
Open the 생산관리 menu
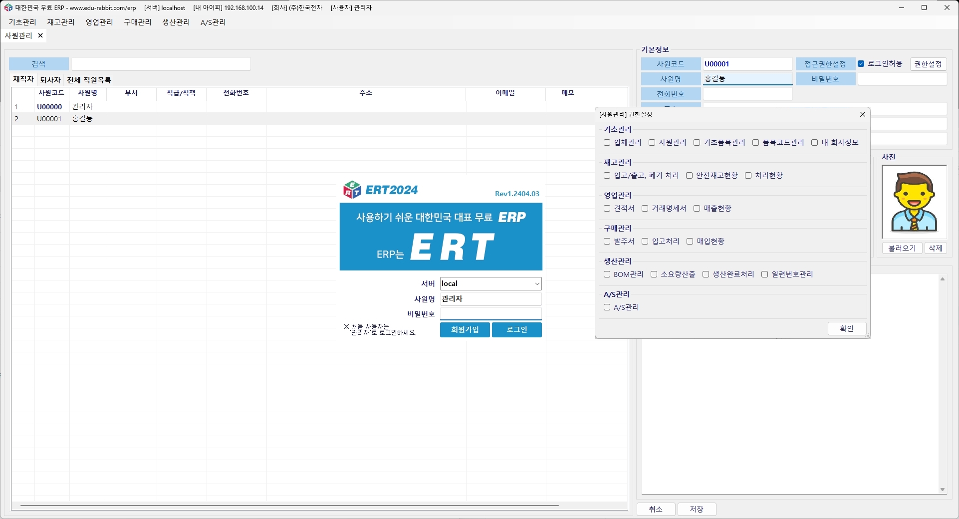[x=176, y=22]
